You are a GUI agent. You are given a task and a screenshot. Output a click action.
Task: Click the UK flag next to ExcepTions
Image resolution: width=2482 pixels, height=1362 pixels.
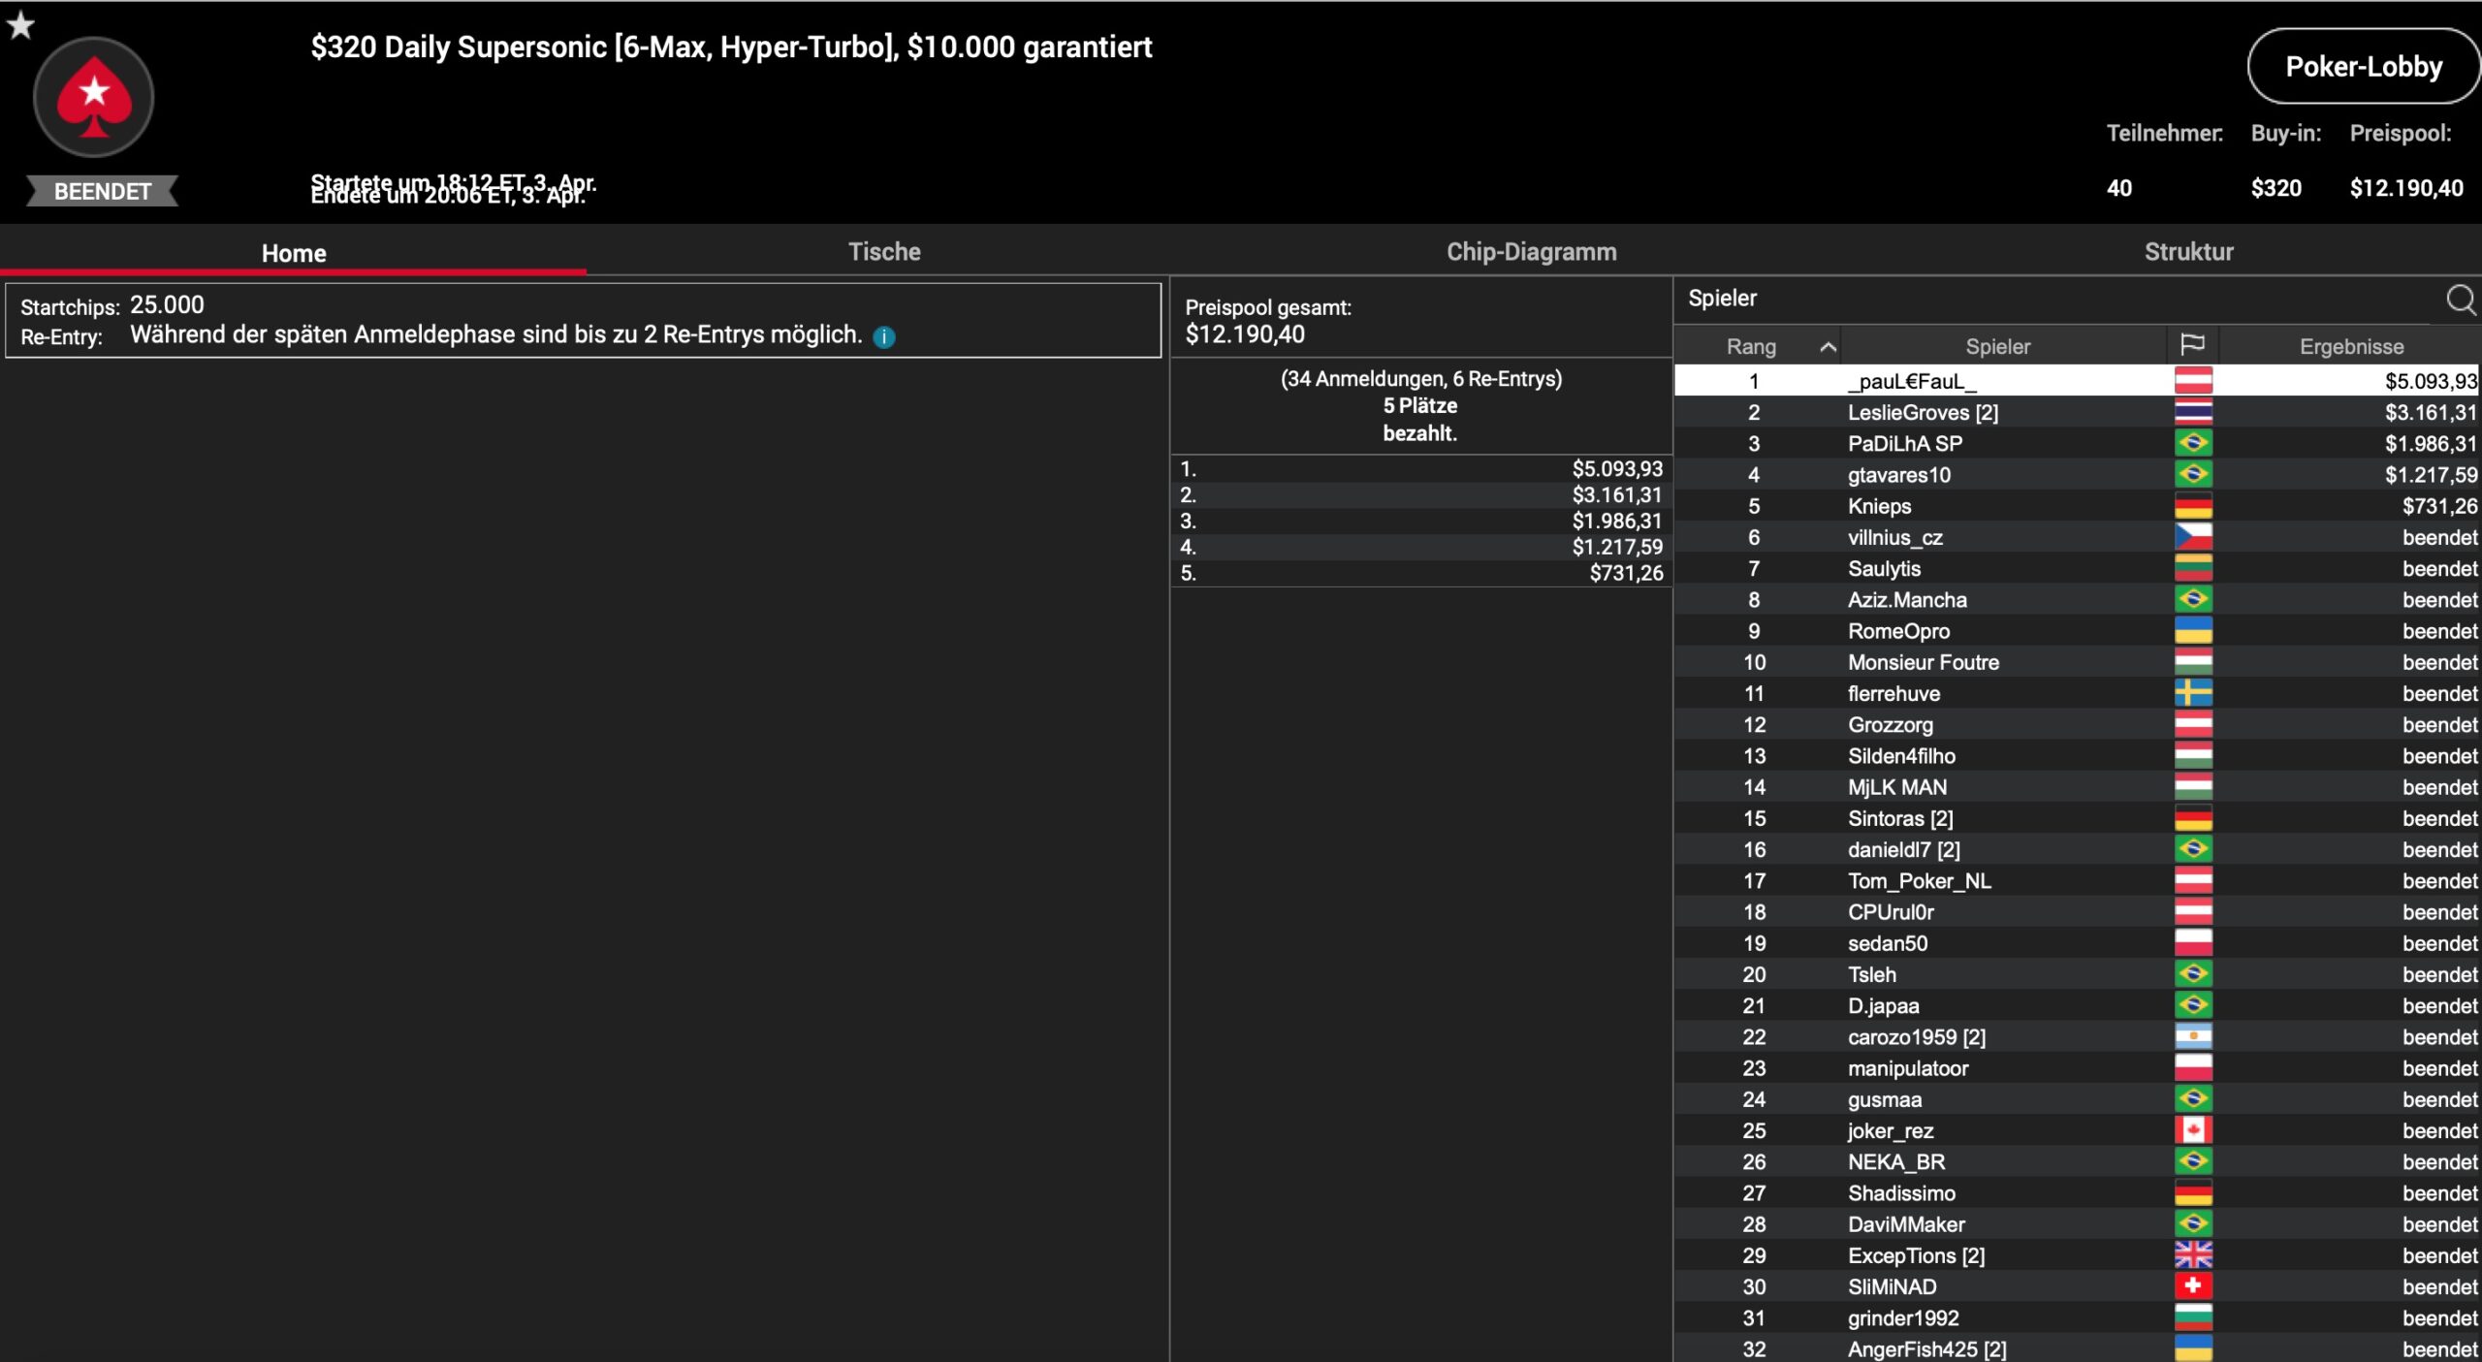(x=2192, y=1255)
